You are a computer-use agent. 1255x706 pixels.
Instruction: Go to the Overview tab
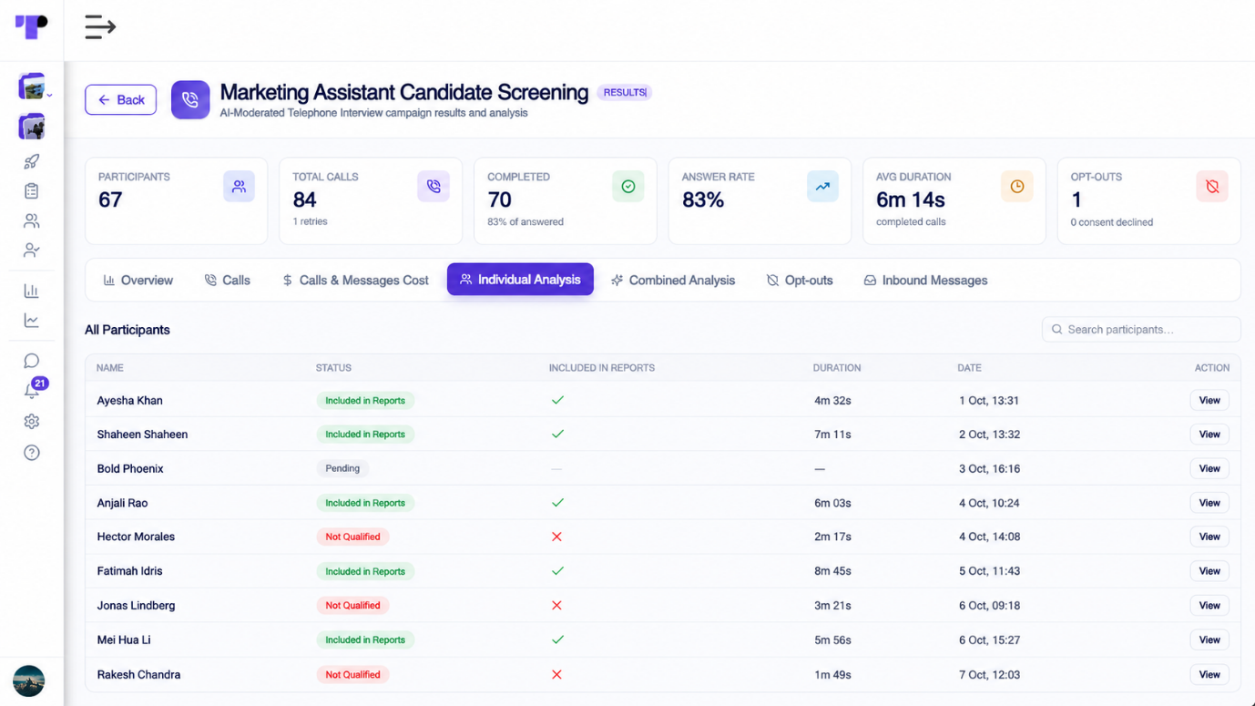[x=138, y=281]
